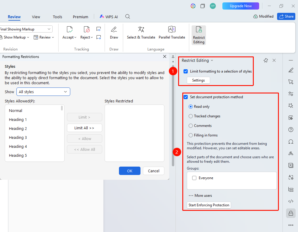Select the Read only radio option
Viewport: 298px width, 232px height.
tap(191, 107)
